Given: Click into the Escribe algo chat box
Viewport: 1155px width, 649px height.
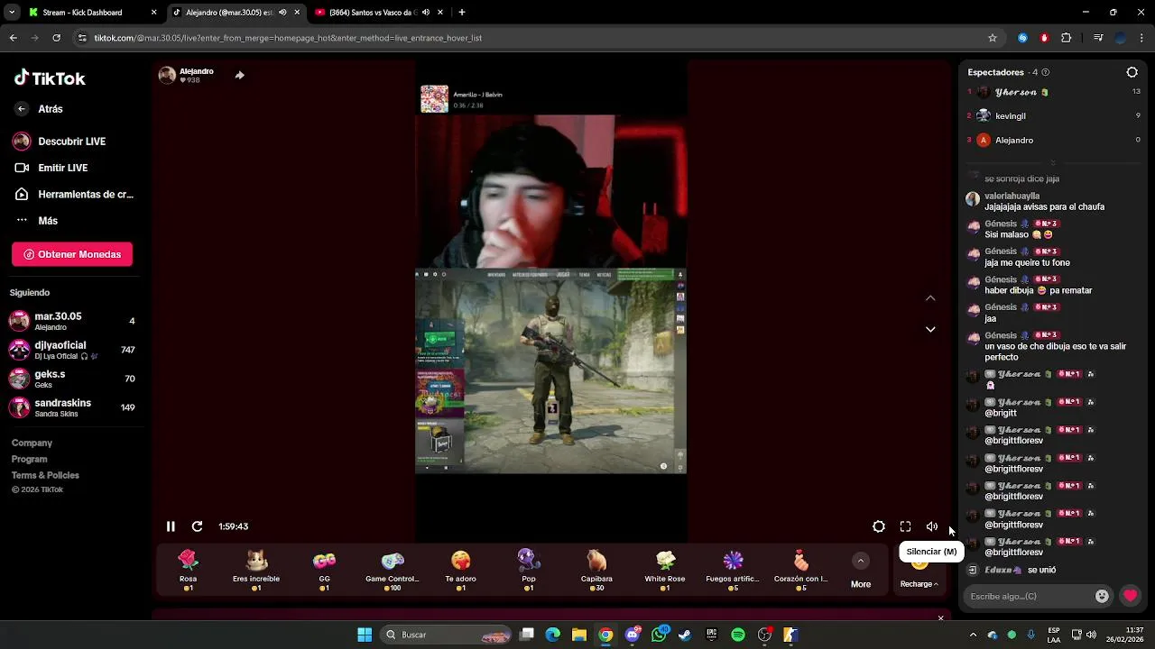Looking at the screenshot, I should coord(1029,596).
